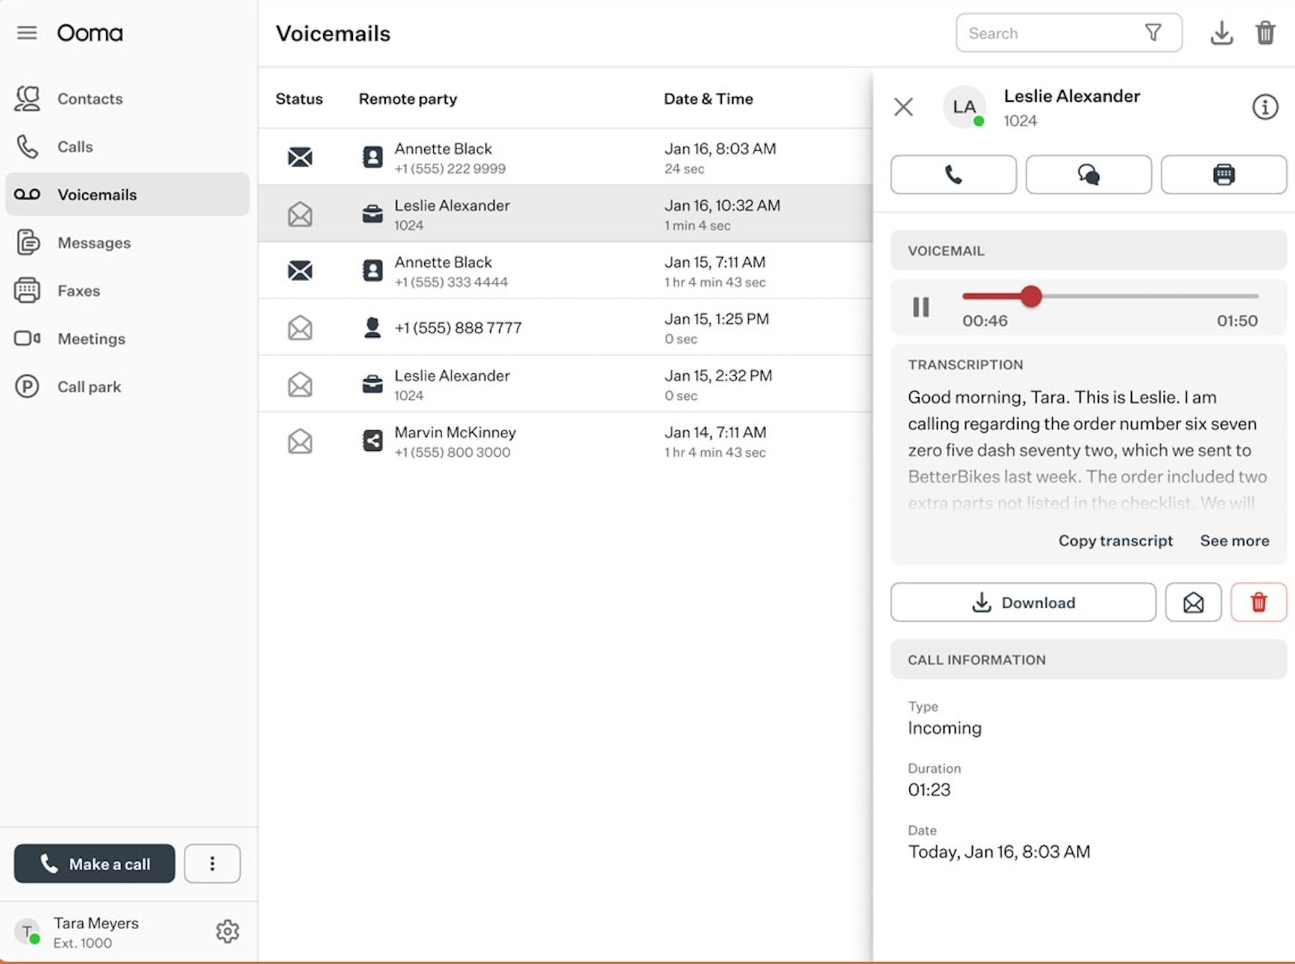Open settings gear next to Tara Meyers
The width and height of the screenshot is (1295, 964).
(227, 932)
